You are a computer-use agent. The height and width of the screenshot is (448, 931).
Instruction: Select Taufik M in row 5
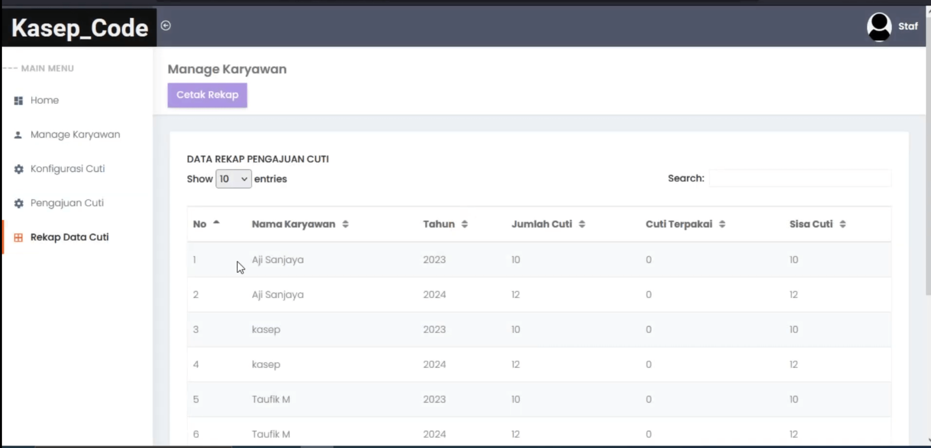[x=271, y=399]
